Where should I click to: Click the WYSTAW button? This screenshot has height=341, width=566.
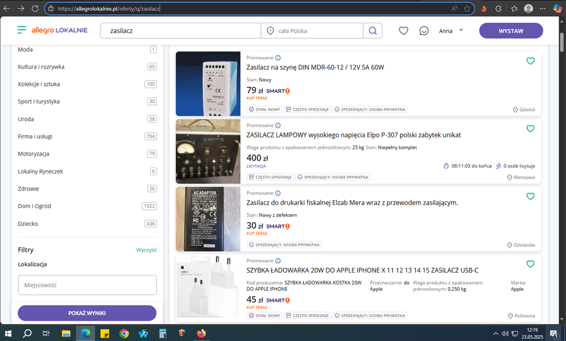click(510, 30)
